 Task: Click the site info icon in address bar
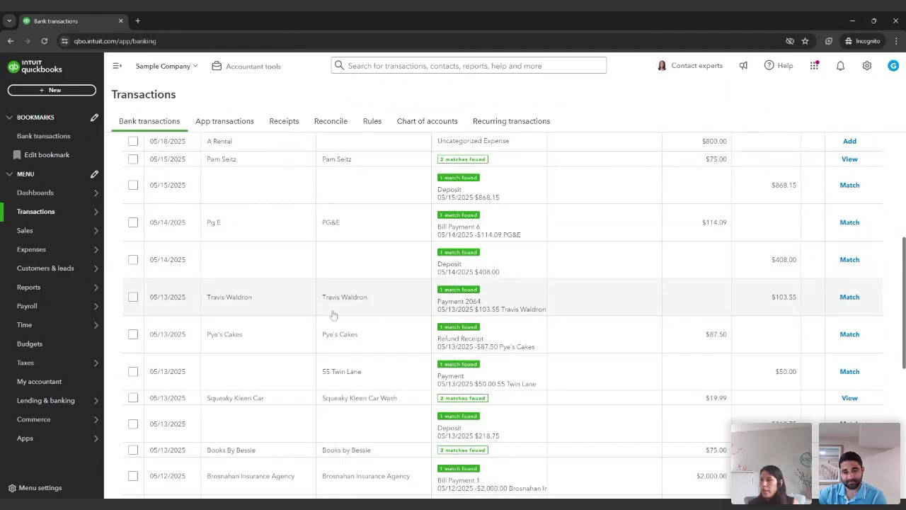[64, 41]
